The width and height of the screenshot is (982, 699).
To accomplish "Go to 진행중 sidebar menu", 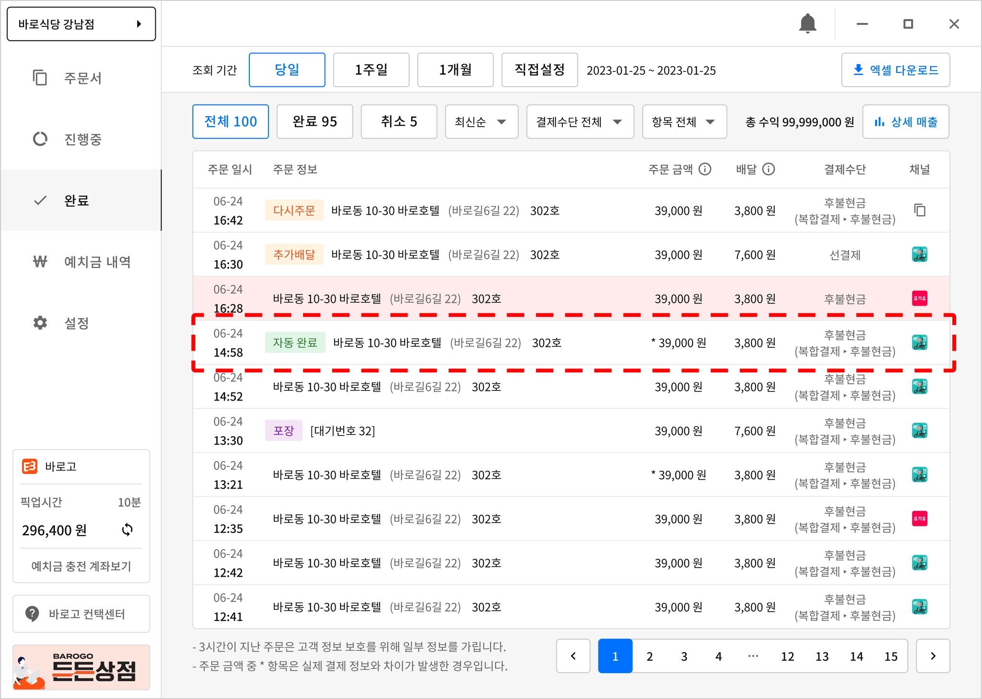I will [82, 139].
